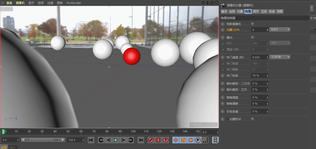Screen dimensions: 316x149
Task: Click animation dot next to 快门速度
Action: (223, 57)
